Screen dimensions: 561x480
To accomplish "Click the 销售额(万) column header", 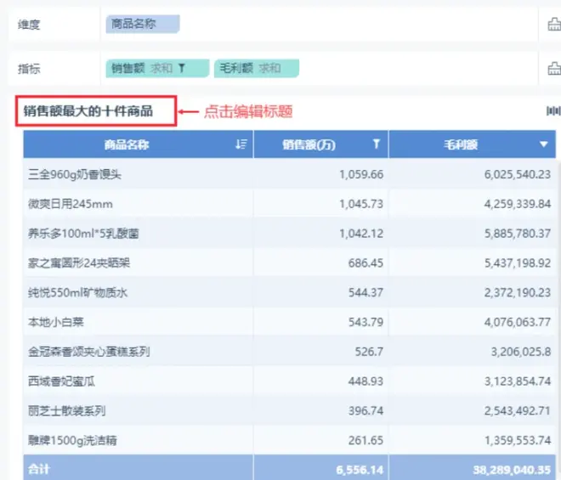I will (x=321, y=144).
